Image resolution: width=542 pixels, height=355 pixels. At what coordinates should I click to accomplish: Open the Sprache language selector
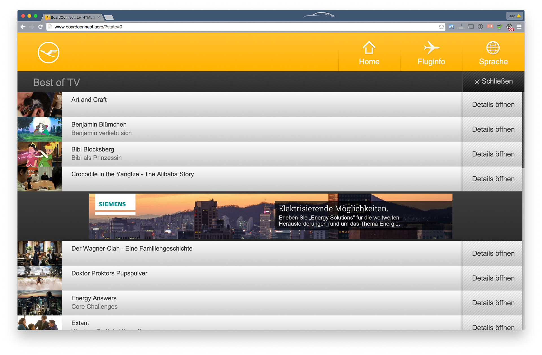click(493, 53)
